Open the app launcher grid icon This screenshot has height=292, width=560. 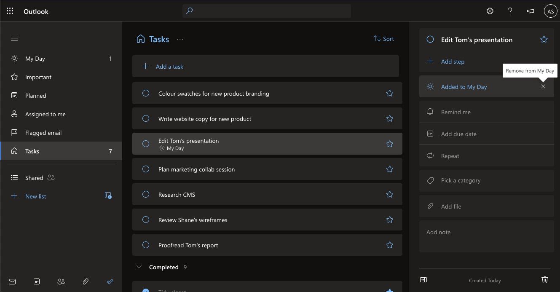(10, 11)
